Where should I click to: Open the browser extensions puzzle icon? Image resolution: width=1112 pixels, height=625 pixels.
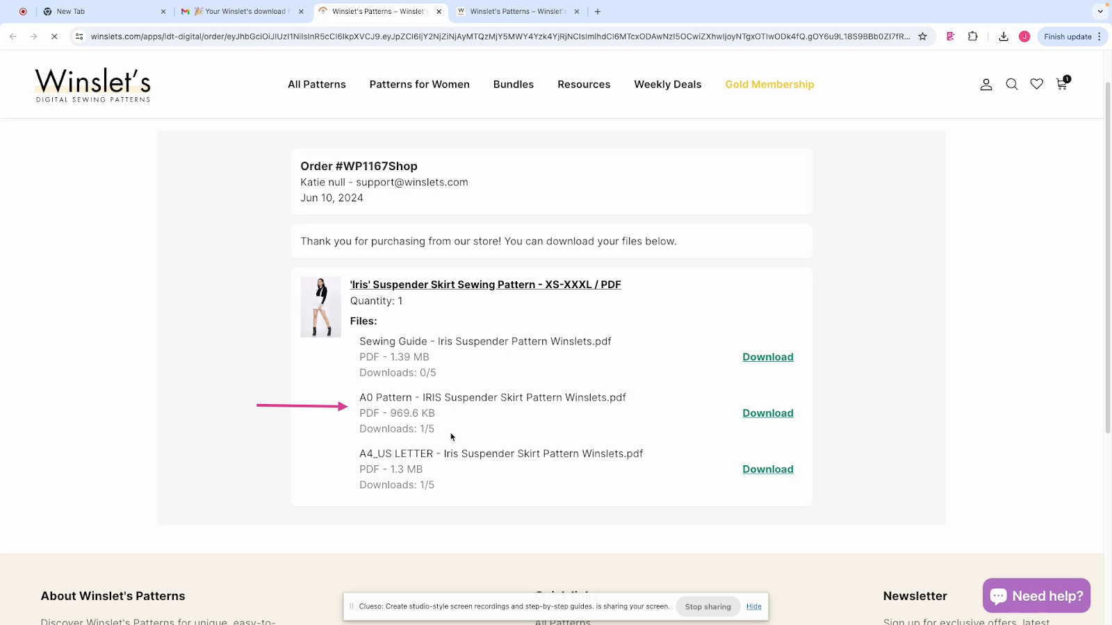point(972,36)
